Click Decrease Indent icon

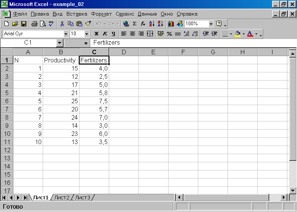[206, 34]
